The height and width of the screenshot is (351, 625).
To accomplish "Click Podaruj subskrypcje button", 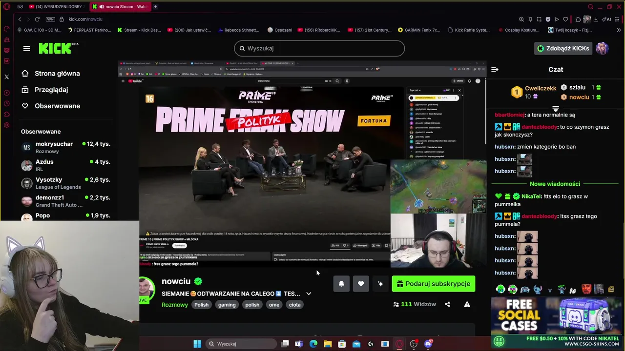I will pyautogui.click(x=433, y=284).
